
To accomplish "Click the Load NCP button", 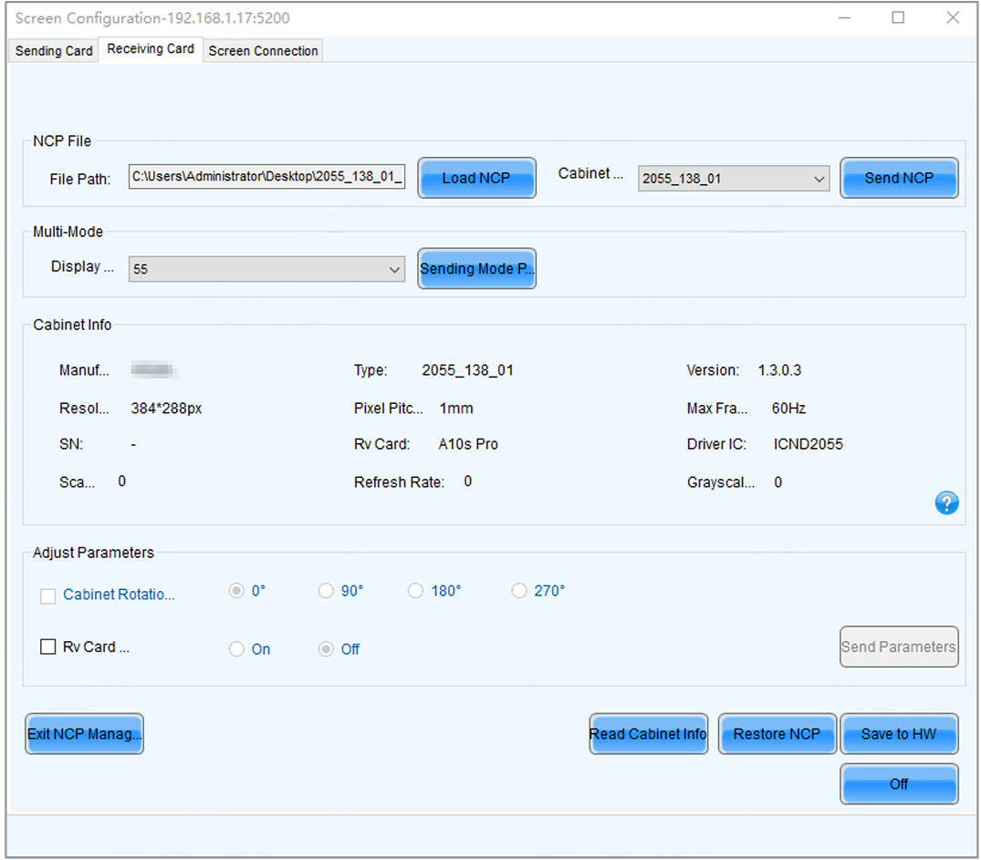I will [476, 178].
